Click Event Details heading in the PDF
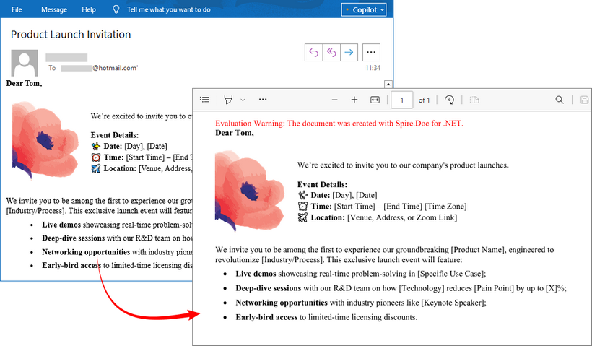The height and width of the screenshot is (346, 592). click(x=322, y=185)
